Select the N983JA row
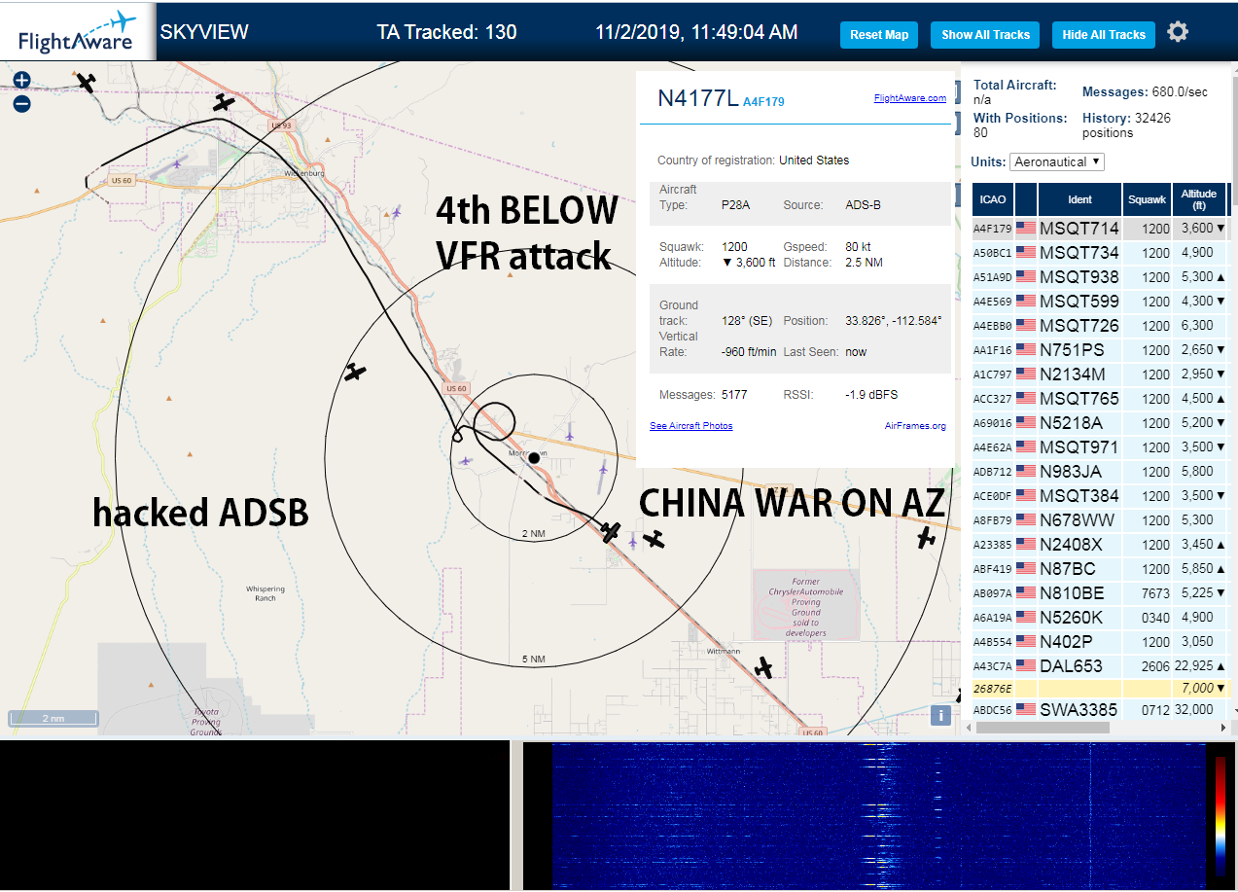The height and width of the screenshot is (892, 1238). [x=1100, y=472]
